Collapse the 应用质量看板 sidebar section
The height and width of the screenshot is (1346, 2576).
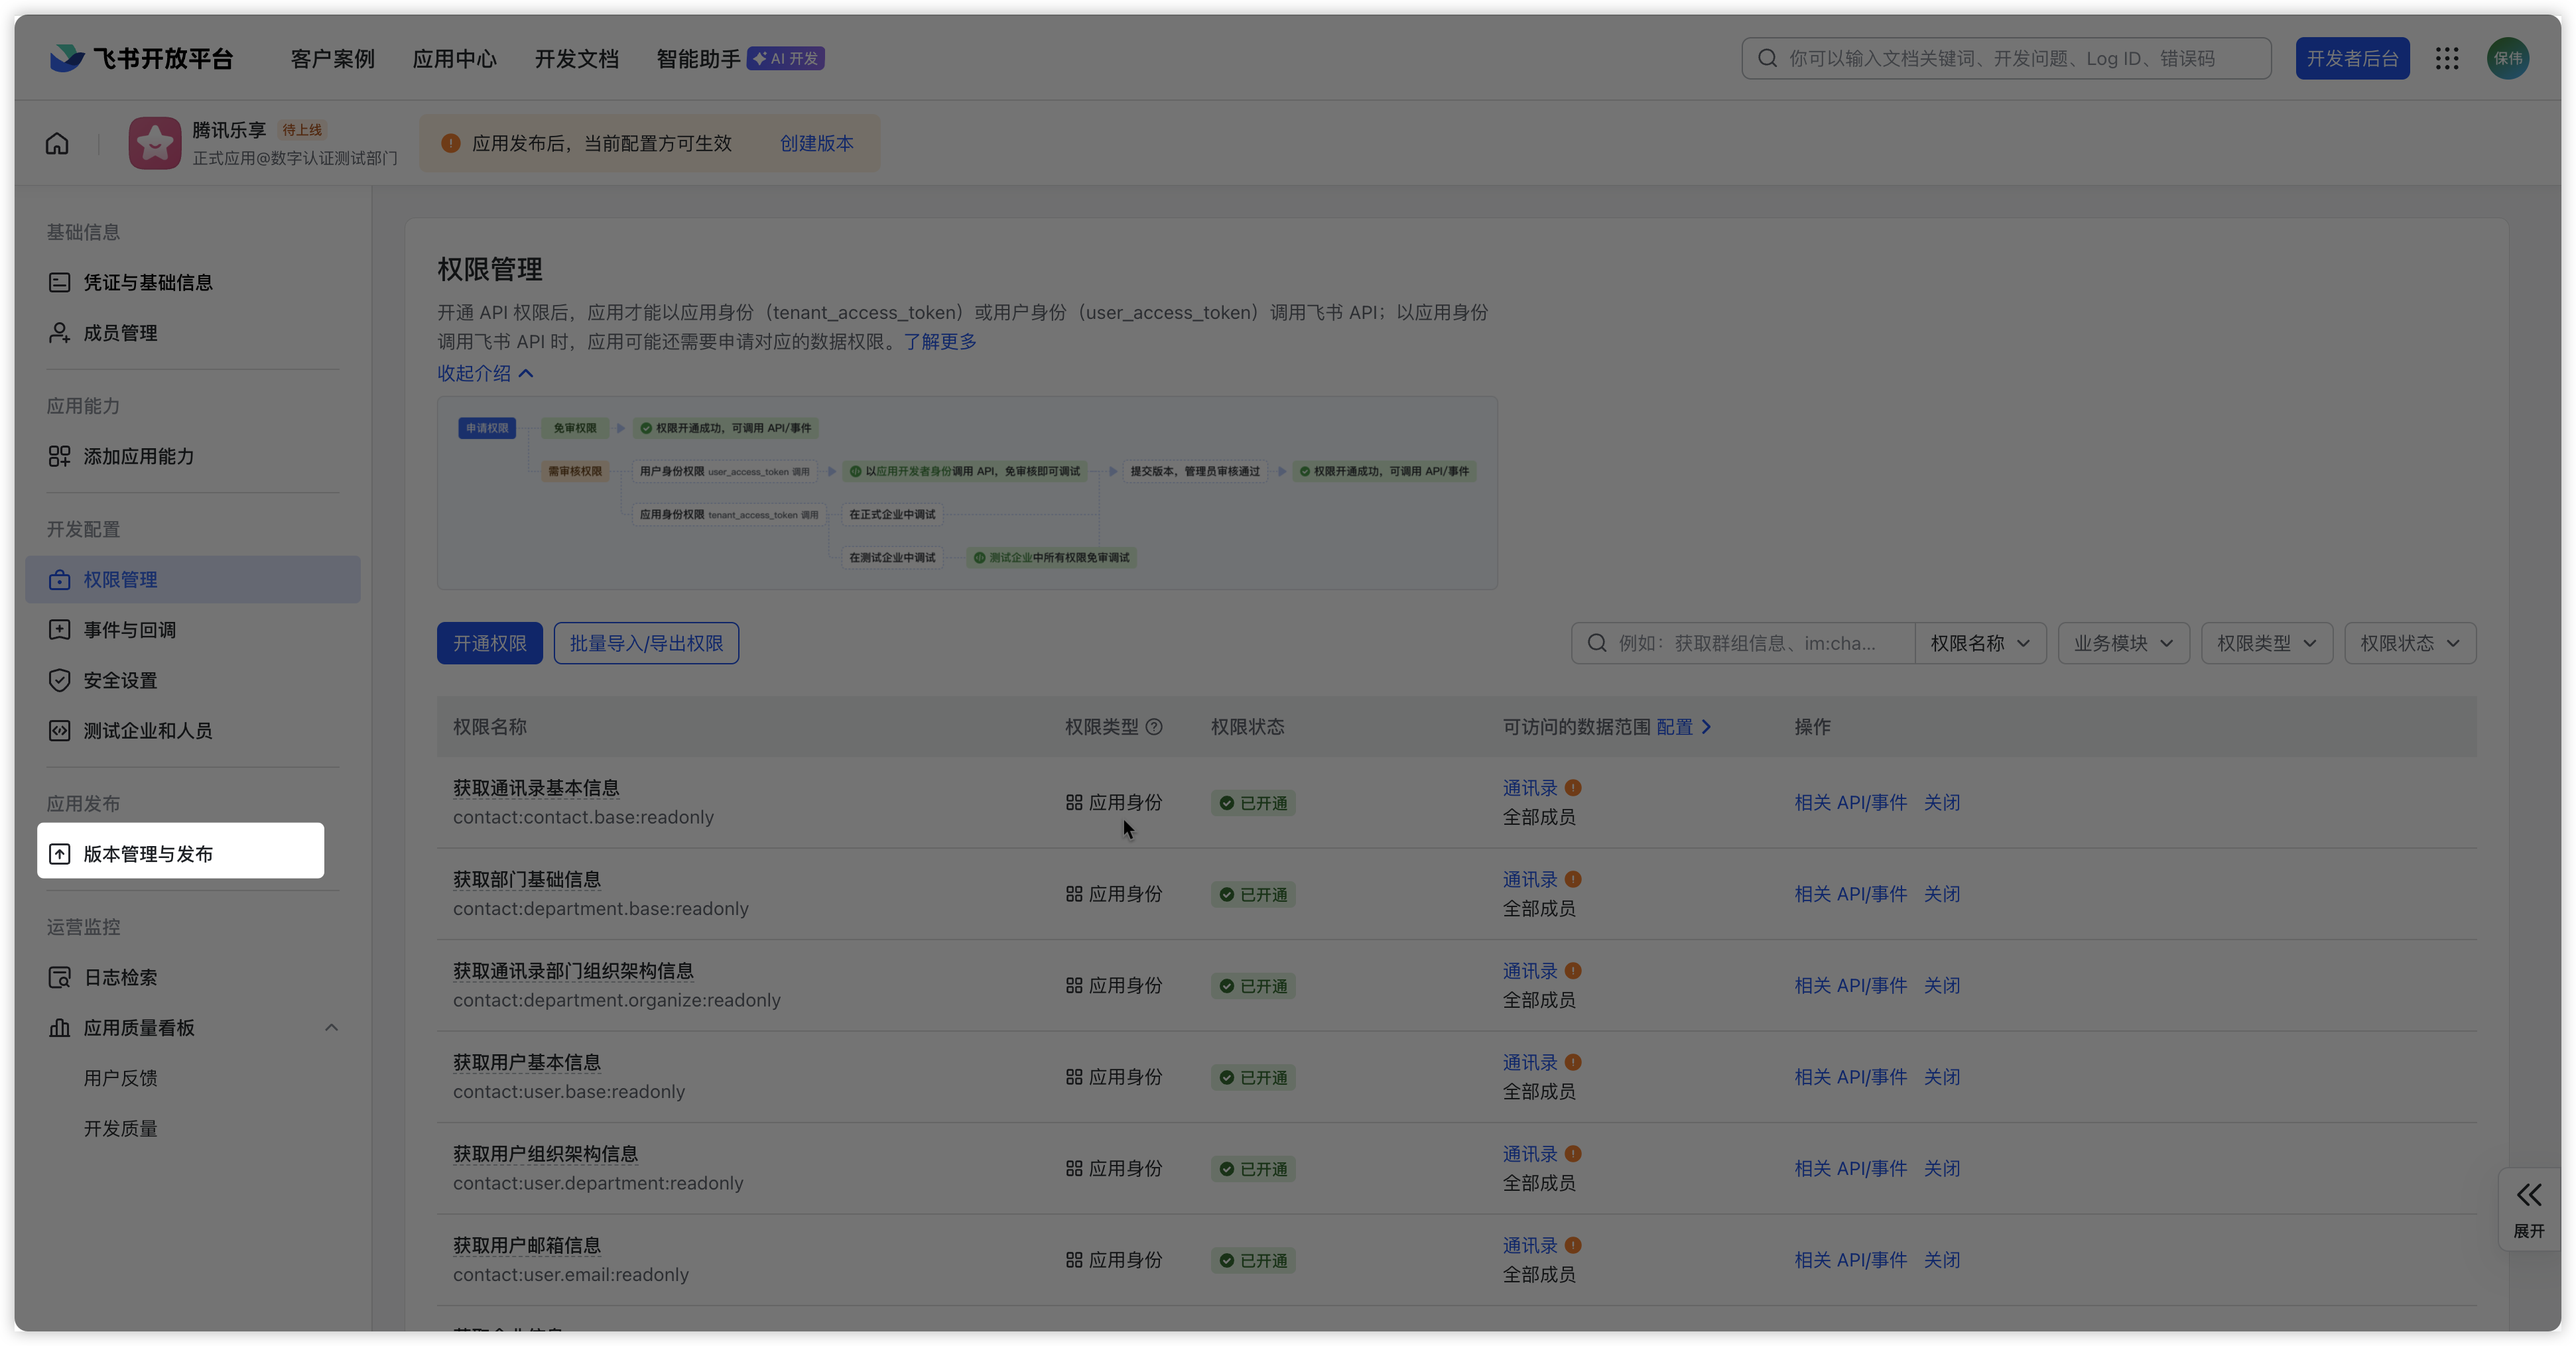[x=331, y=1028]
